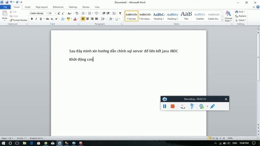The width and height of the screenshot is (260, 146).
Task: Toggle Superscript formatting
Action: (56, 19)
